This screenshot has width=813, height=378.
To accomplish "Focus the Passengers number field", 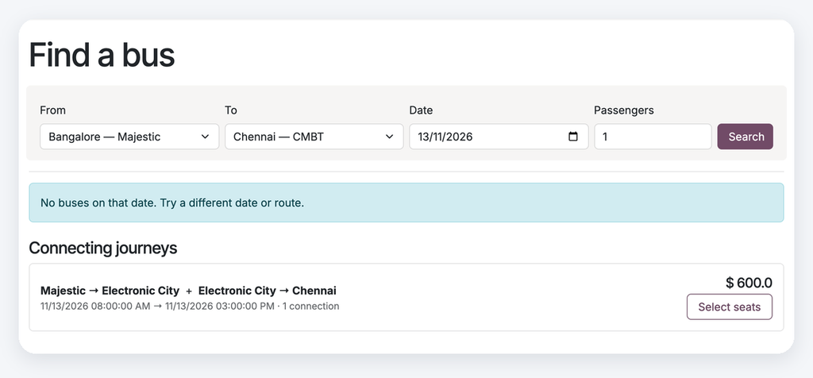I will 653,137.
